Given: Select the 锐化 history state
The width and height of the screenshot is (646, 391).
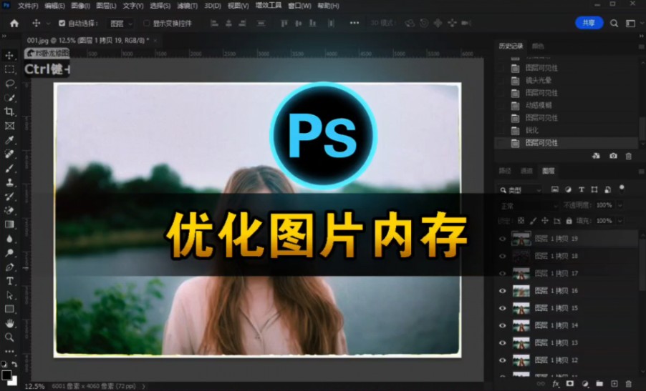Looking at the screenshot, I should (x=531, y=130).
